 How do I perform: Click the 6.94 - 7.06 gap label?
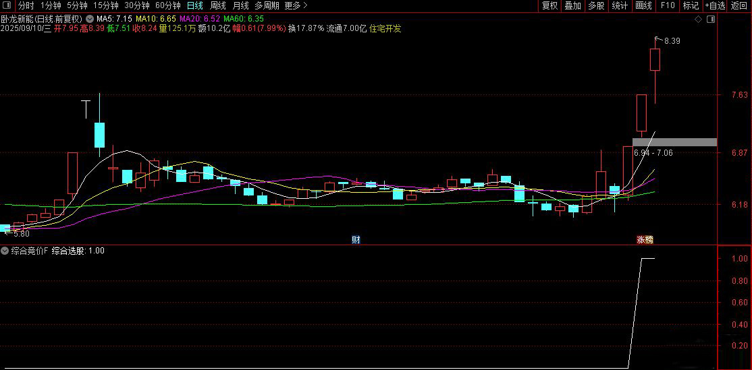click(x=653, y=153)
